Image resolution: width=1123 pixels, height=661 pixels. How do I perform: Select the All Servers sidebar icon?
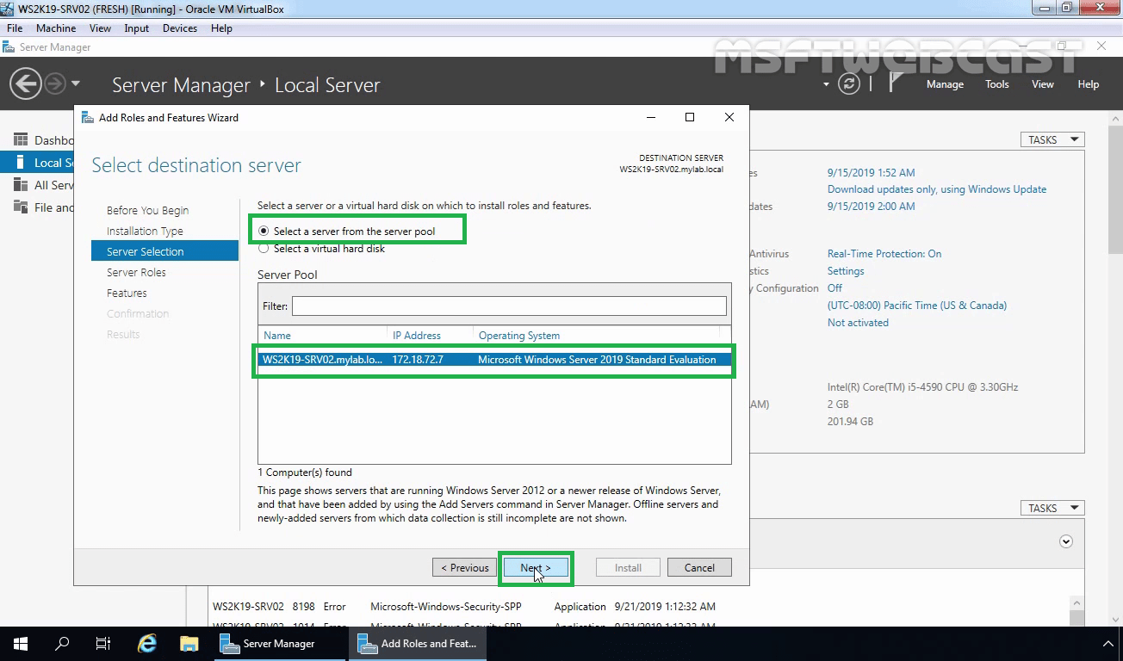pos(20,184)
